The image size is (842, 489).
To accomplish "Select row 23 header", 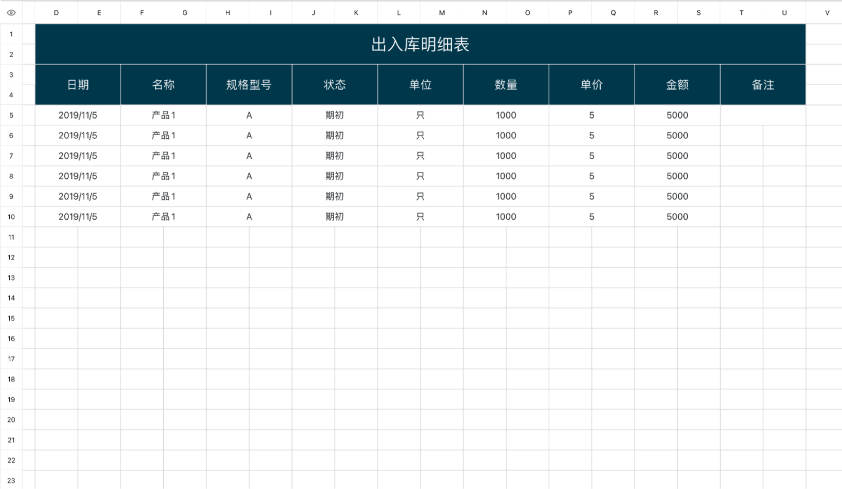I will [11, 480].
